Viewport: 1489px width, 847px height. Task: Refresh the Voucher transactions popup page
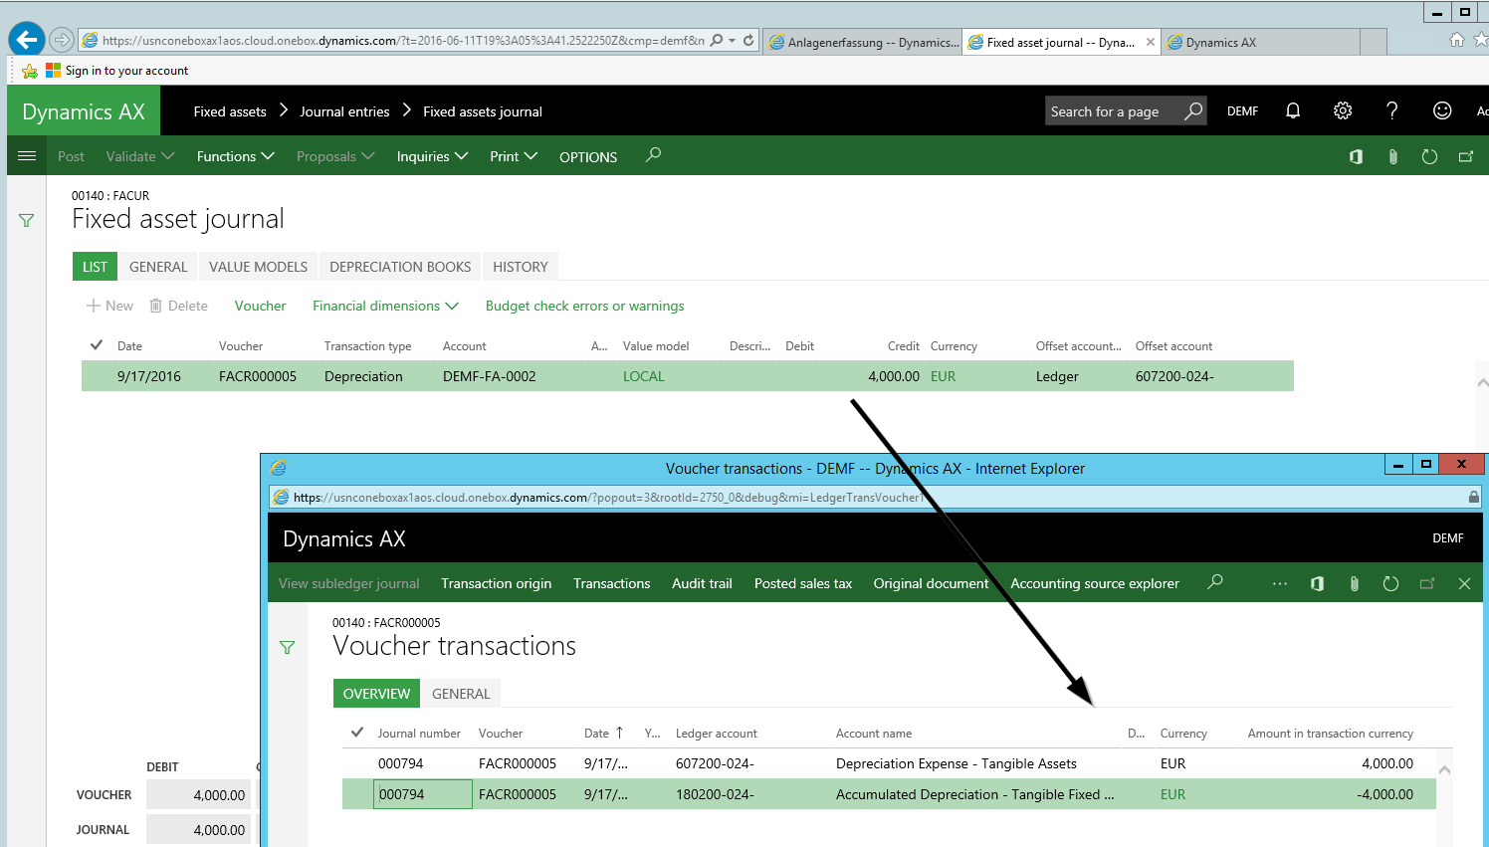[x=1390, y=583]
